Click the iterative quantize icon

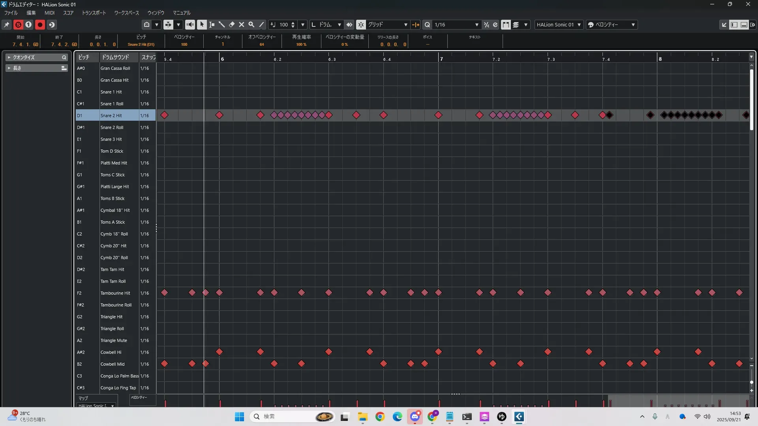pyautogui.click(x=486, y=24)
